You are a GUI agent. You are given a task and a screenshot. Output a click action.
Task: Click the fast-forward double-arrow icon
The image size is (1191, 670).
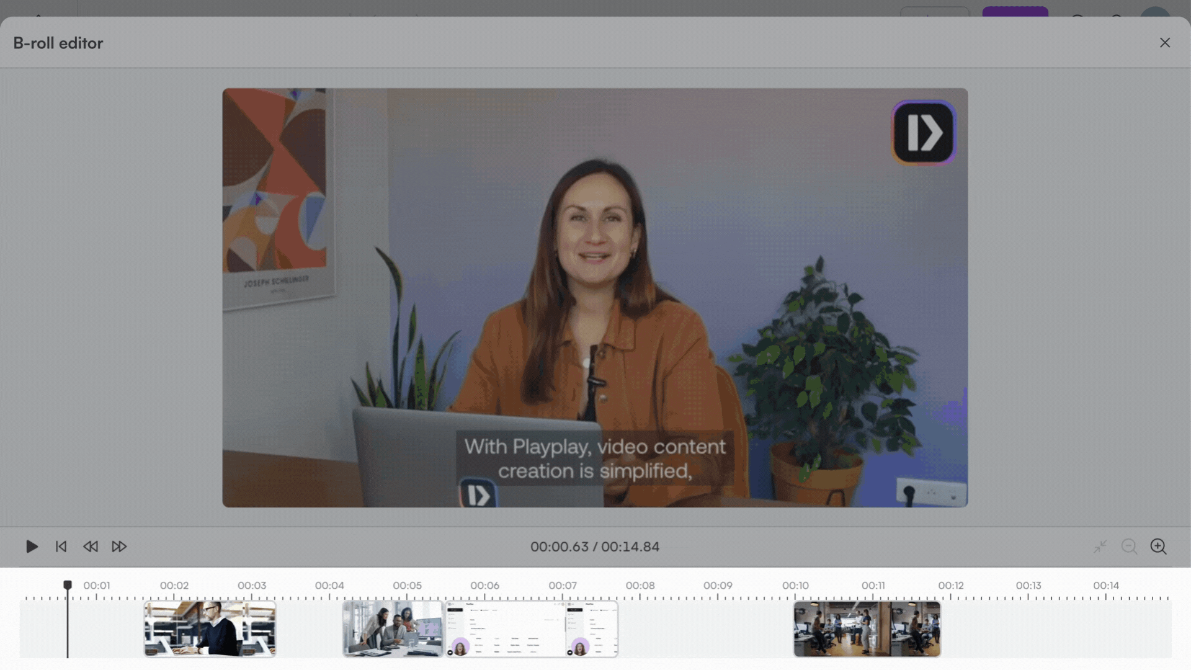tap(119, 547)
